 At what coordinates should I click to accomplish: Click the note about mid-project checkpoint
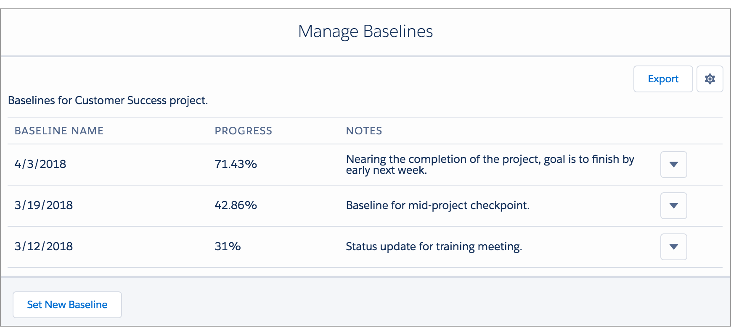tap(437, 206)
